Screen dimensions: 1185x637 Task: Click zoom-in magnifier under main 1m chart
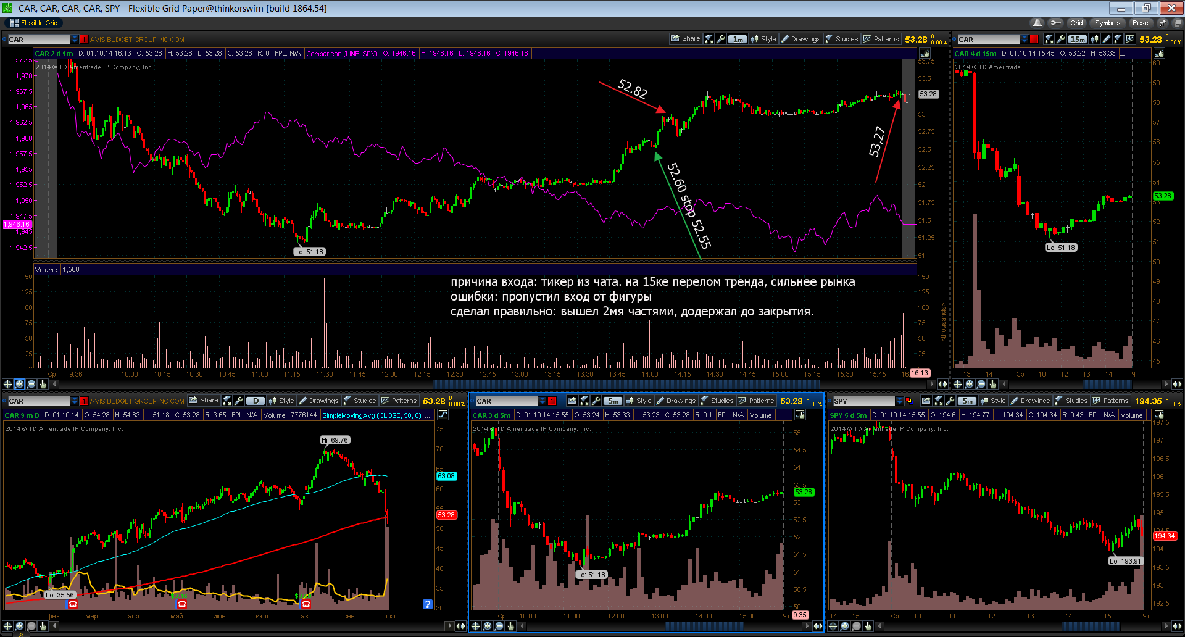(20, 384)
